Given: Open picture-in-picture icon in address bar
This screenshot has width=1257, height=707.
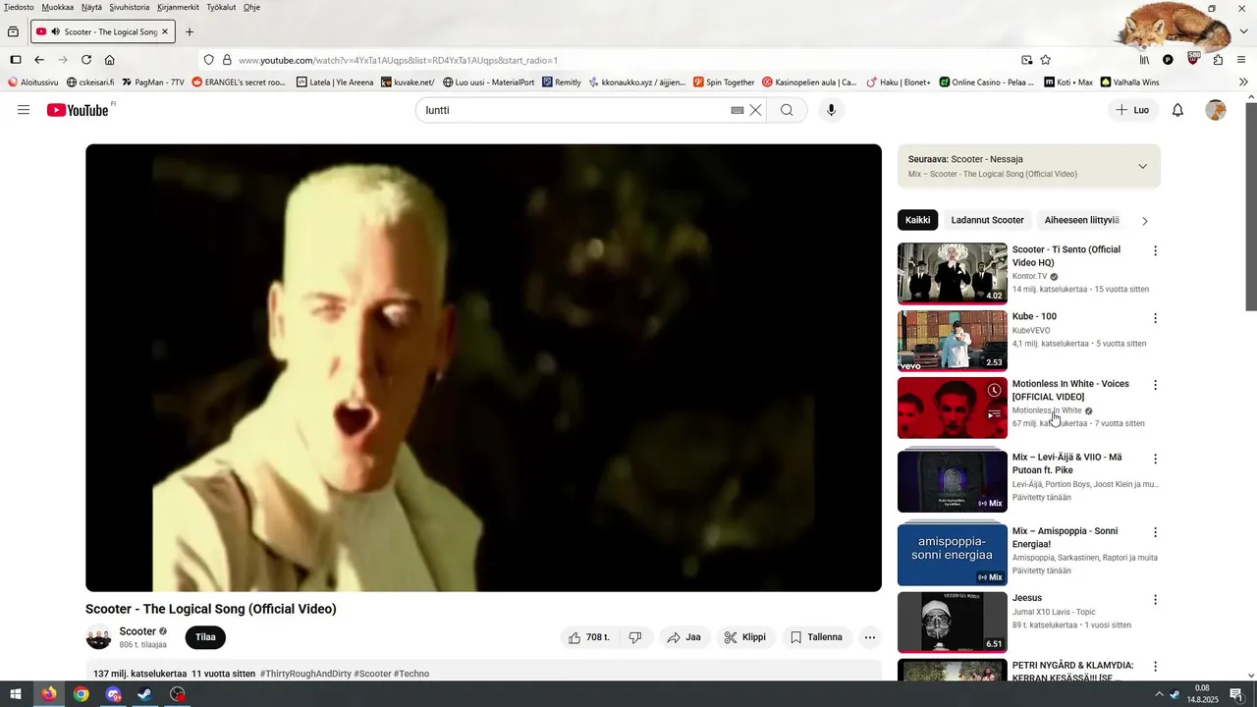Looking at the screenshot, I should point(1027,60).
